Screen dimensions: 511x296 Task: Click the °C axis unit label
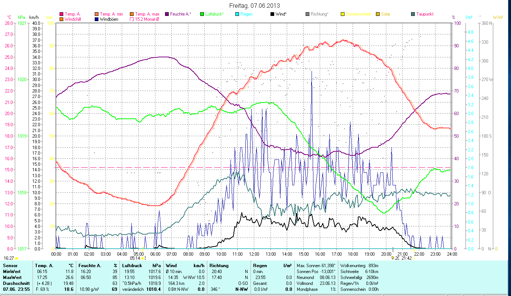pos(10,17)
